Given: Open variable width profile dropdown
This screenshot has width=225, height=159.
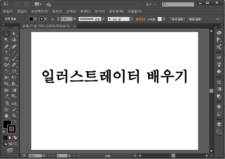Looking at the screenshot, I should coord(103,19).
